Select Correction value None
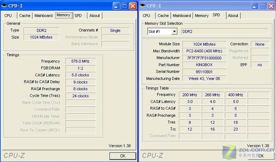 (260, 44)
